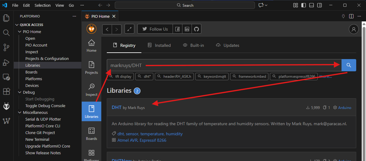Toggle the panel layout button in title bar

click(x=312, y=5)
